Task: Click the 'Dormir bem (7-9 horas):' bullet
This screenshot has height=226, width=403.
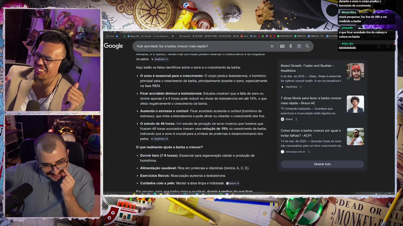Action: pyautogui.click(x=159, y=156)
